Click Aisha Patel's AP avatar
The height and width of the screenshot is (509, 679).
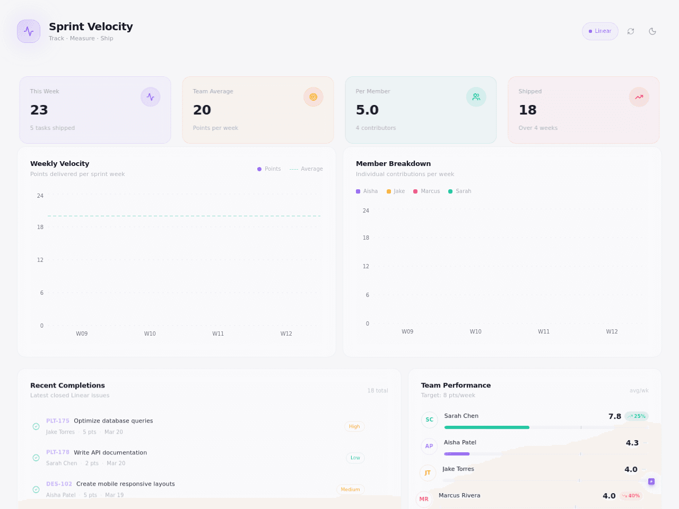tap(429, 446)
